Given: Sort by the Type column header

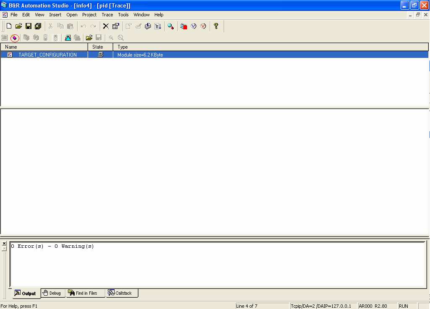Looking at the screenshot, I should (x=271, y=47).
